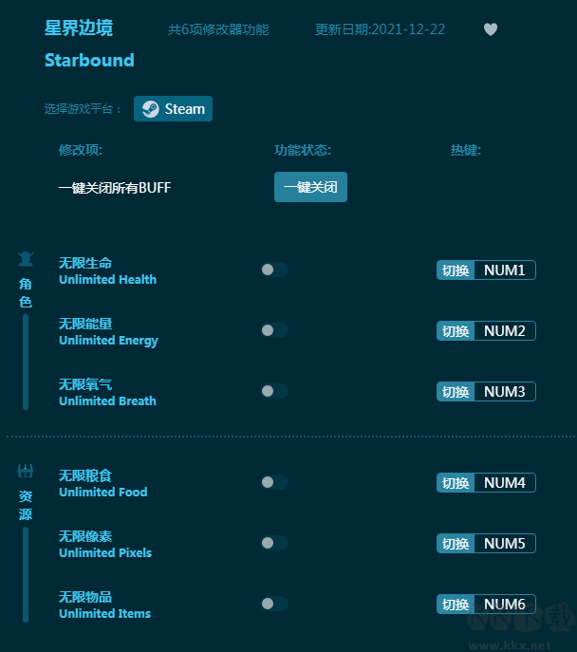Switch on Unlimited Pixels toggle
The height and width of the screenshot is (652, 577).
[274, 543]
